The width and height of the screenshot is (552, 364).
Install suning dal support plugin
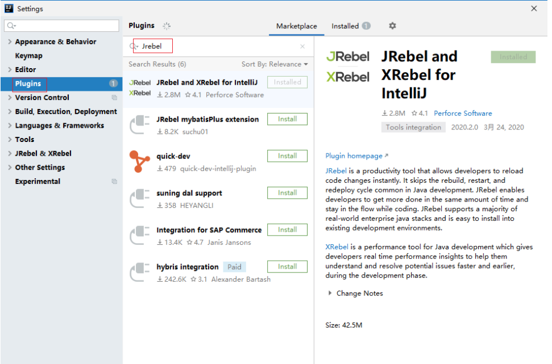coord(287,193)
